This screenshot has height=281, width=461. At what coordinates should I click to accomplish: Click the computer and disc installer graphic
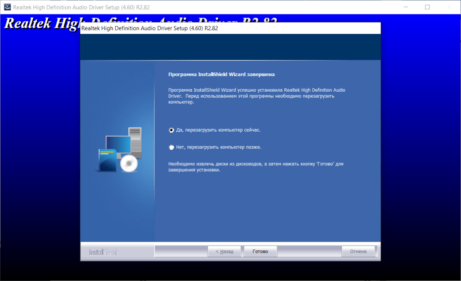tap(119, 150)
